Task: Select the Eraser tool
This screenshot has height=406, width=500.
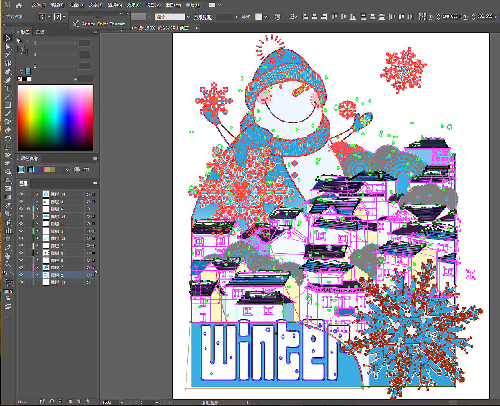Action: click(x=8, y=130)
